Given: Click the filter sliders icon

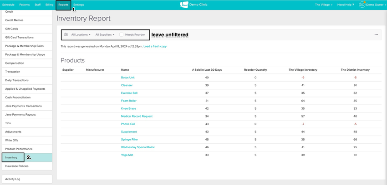Looking at the screenshot, I should tap(66, 34).
